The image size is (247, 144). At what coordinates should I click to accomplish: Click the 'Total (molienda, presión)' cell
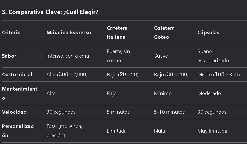coord(64,131)
